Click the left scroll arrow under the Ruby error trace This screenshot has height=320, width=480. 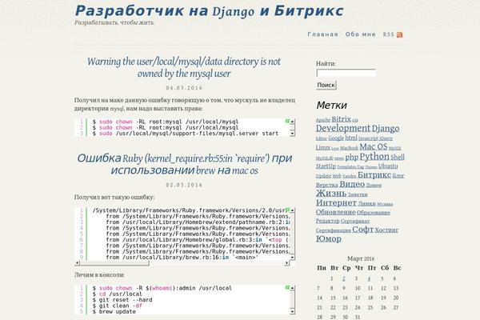coord(77,262)
